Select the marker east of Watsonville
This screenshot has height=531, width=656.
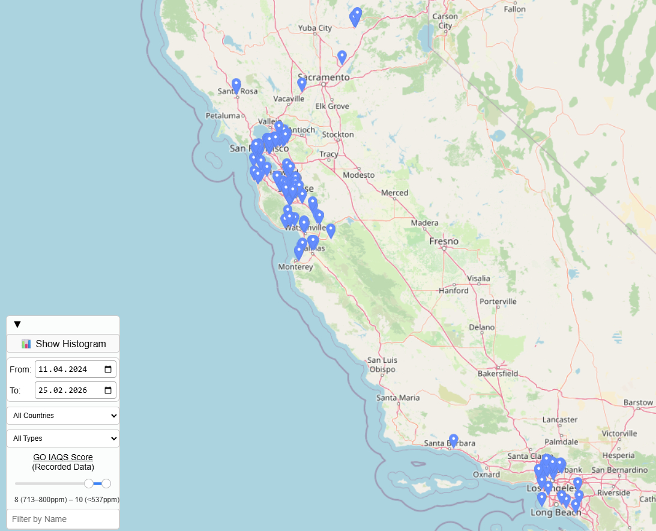pyautogui.click(x=331, y=230)
